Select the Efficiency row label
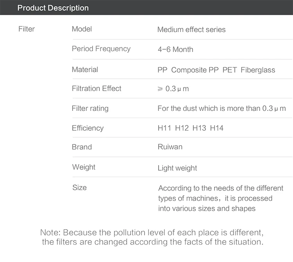Screen dimensions: 293x262 click(88, 128)
